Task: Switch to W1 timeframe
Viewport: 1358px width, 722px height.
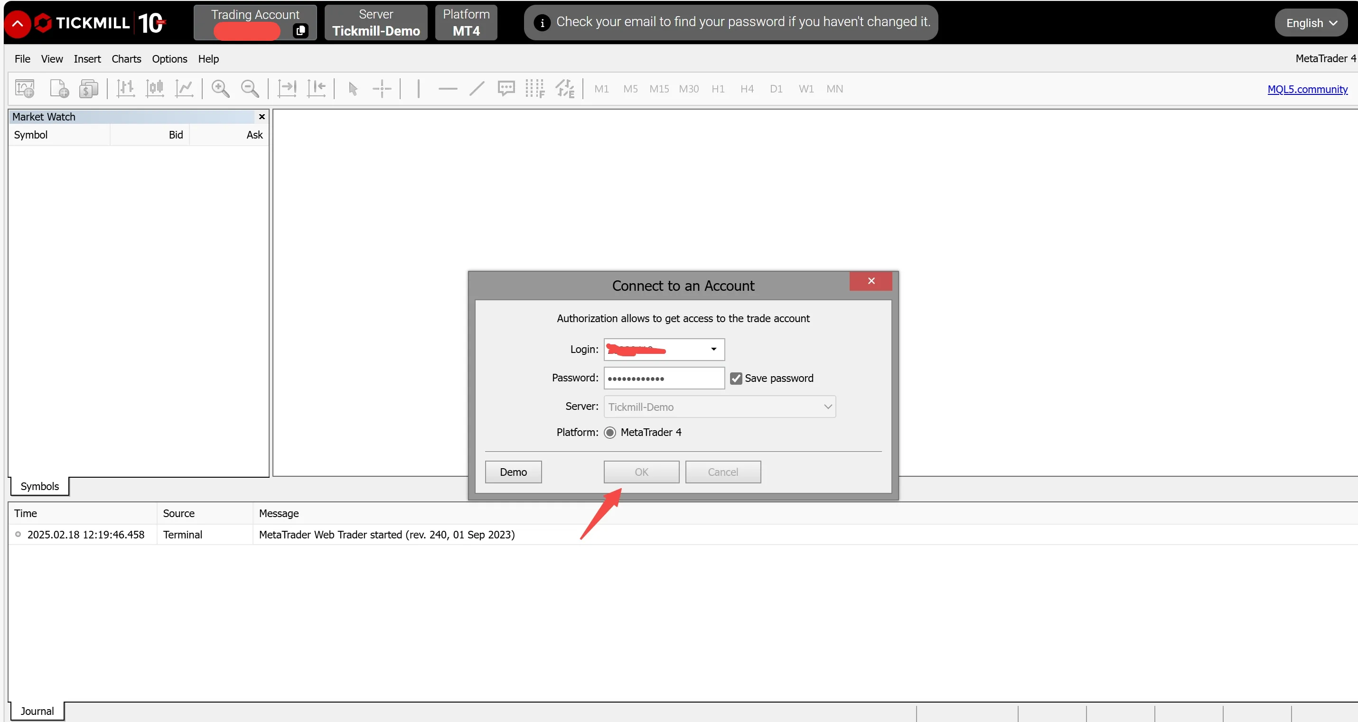Action: click(806, 89)
